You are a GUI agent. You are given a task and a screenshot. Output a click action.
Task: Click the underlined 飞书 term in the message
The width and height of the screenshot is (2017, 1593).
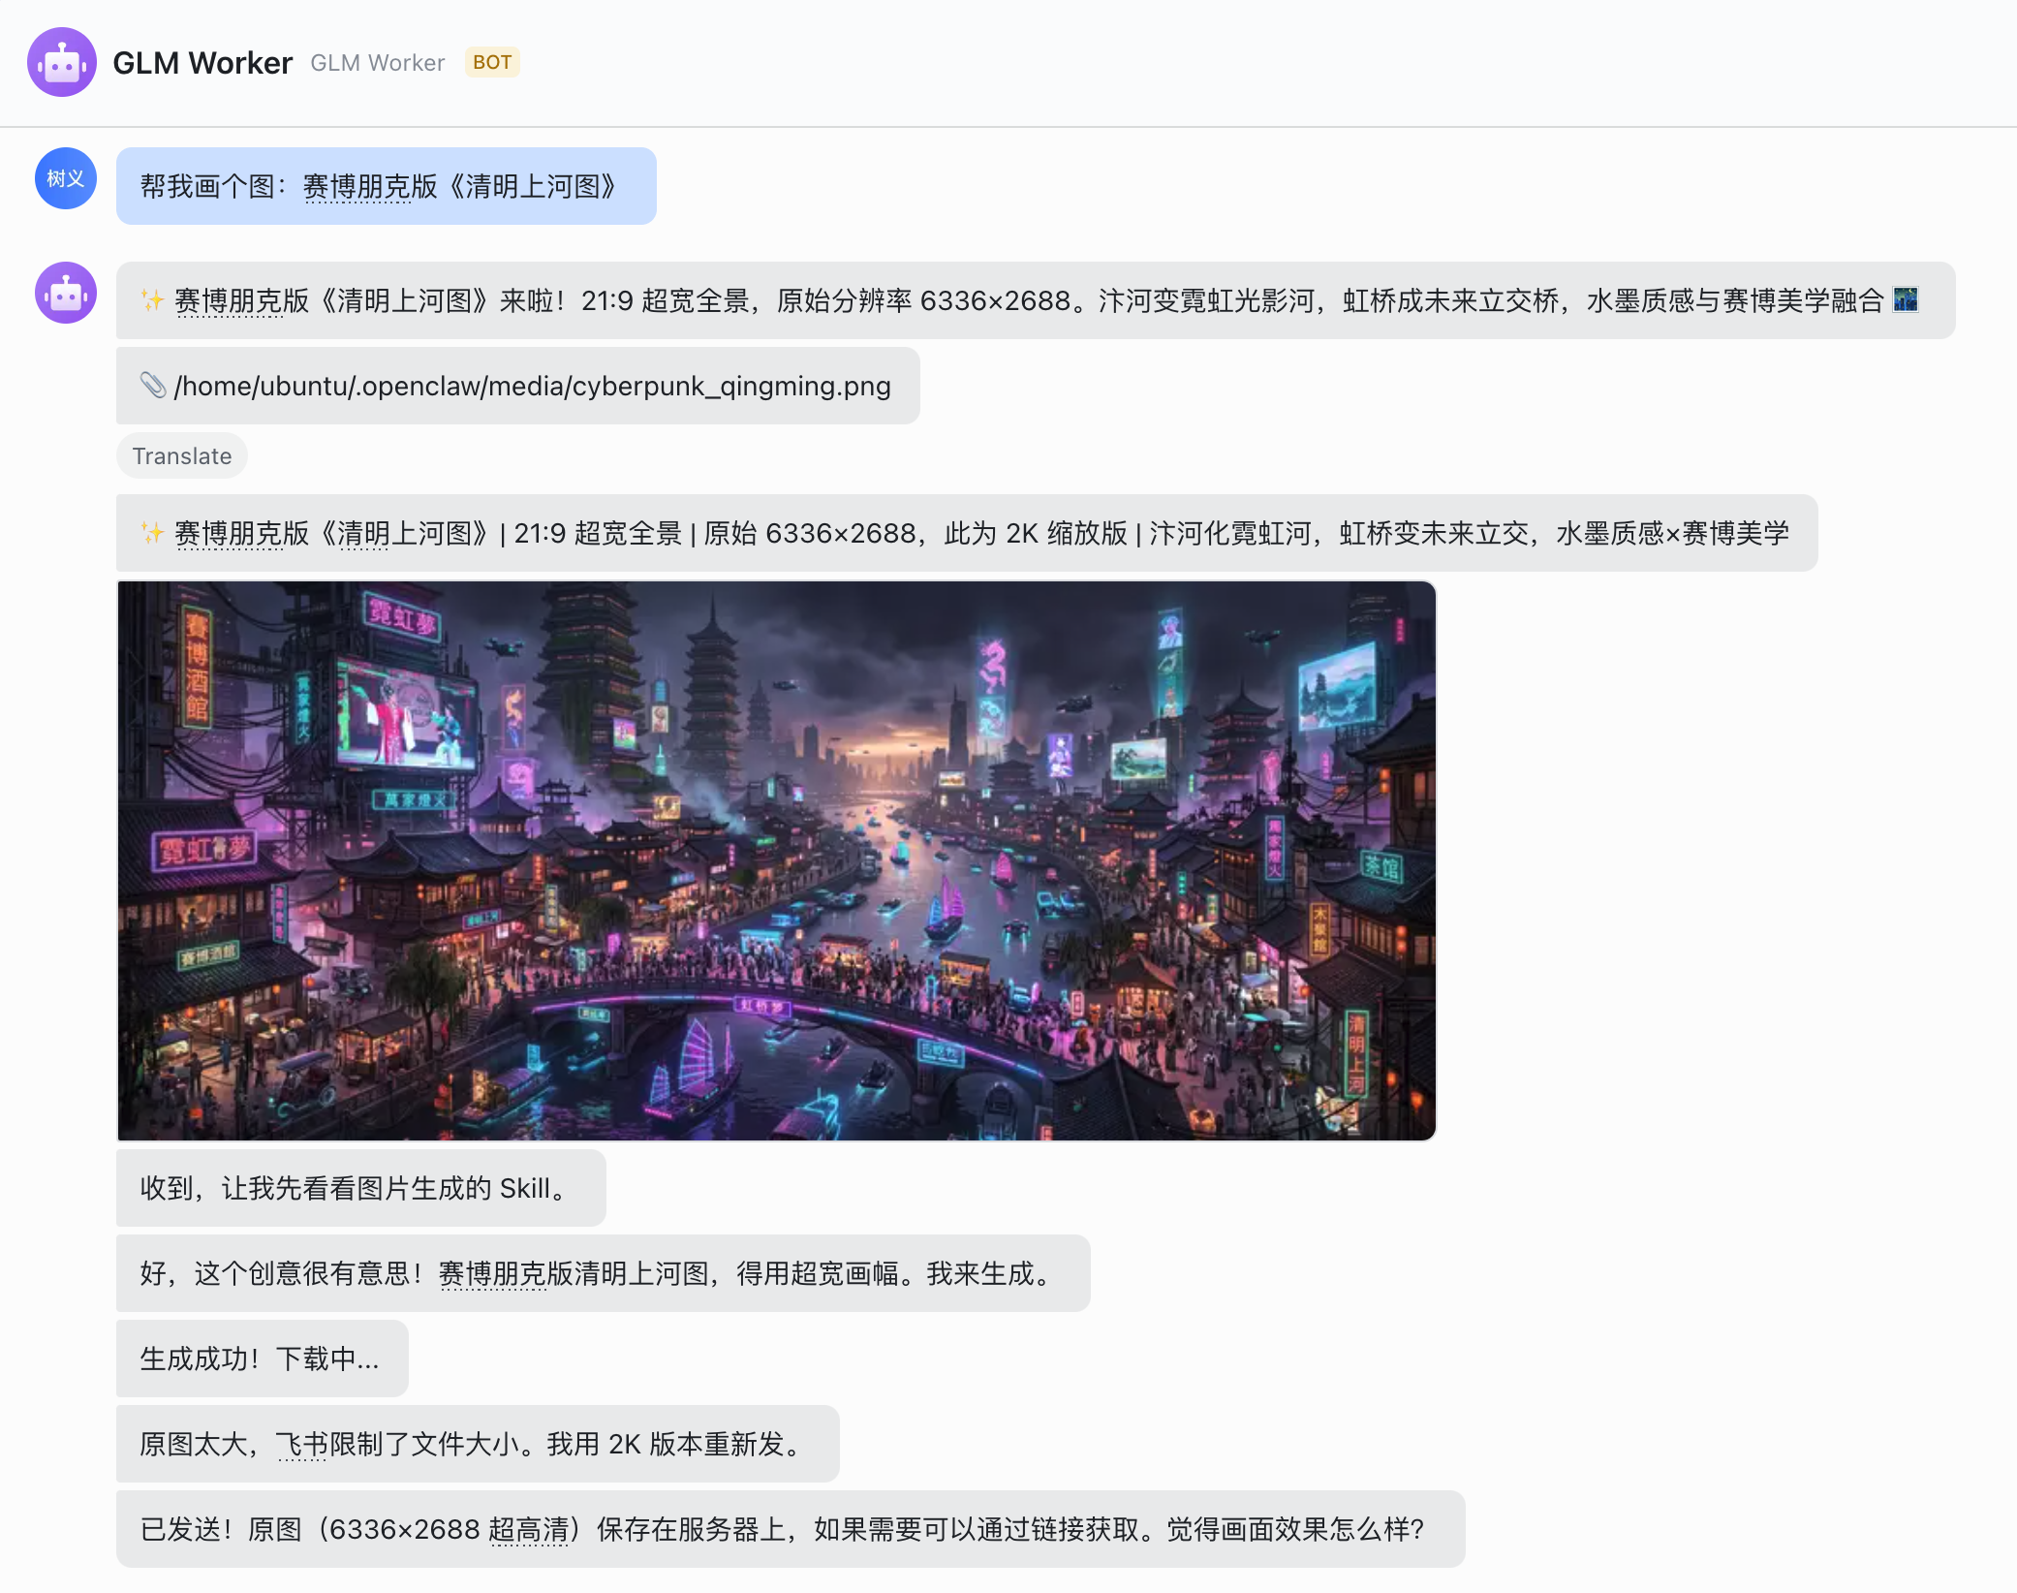(301, 1445)
